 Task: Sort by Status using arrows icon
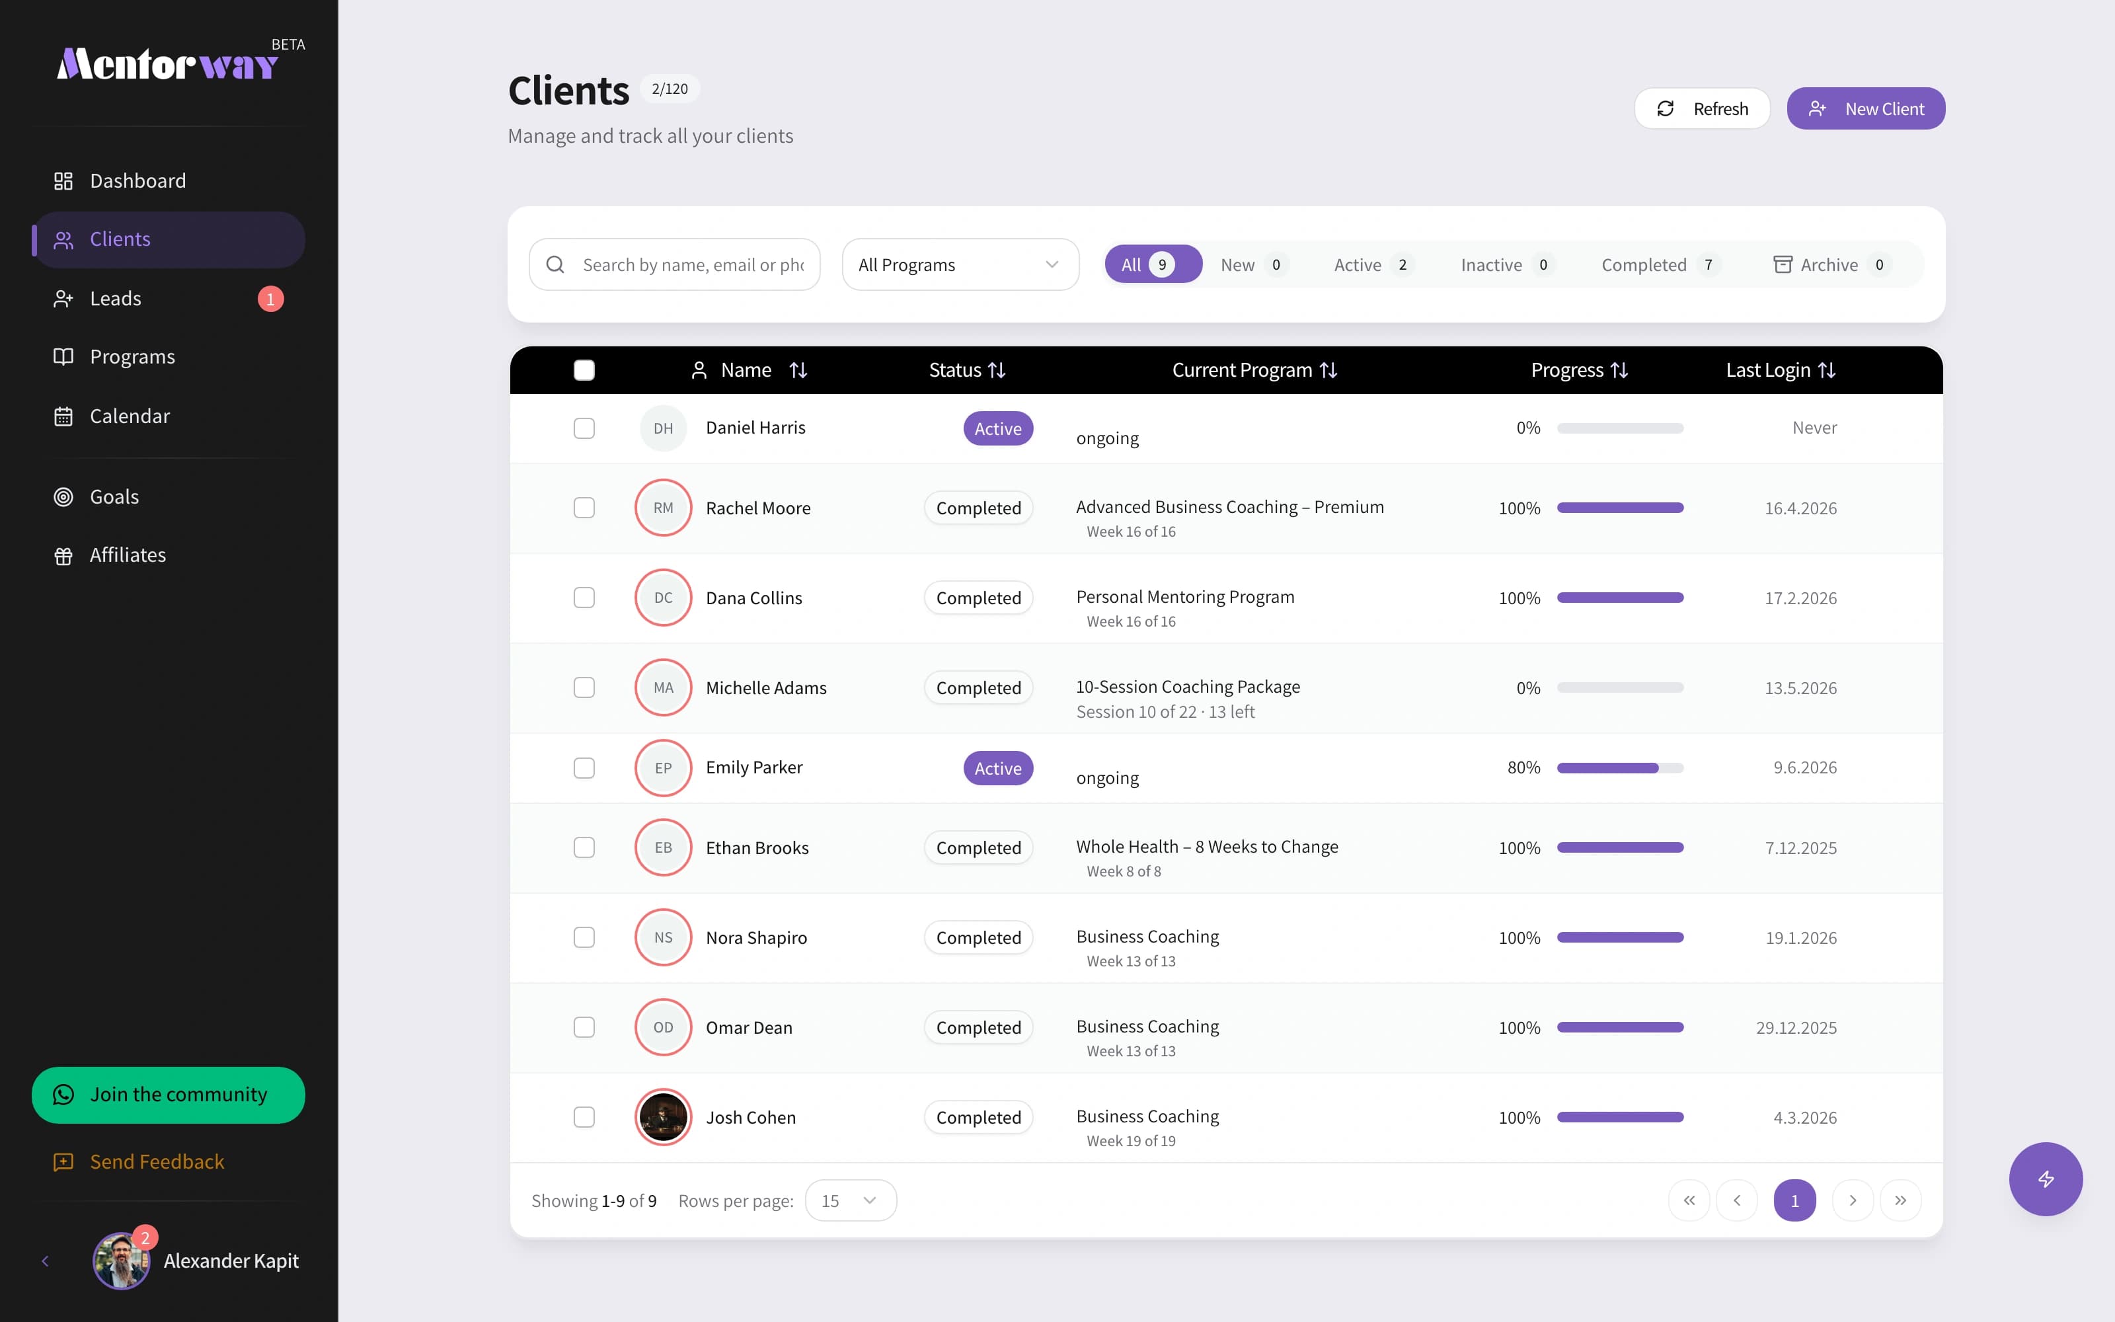(996, 371)
